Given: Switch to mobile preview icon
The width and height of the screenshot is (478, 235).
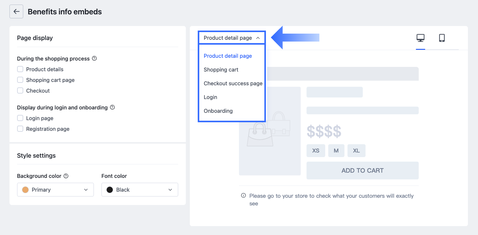Looking at the screenshot, I should 442,38.
